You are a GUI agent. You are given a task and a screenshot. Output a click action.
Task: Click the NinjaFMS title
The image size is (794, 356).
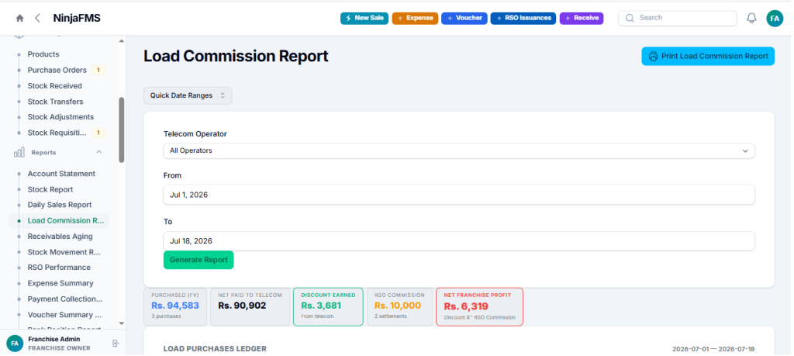(77, 19)
